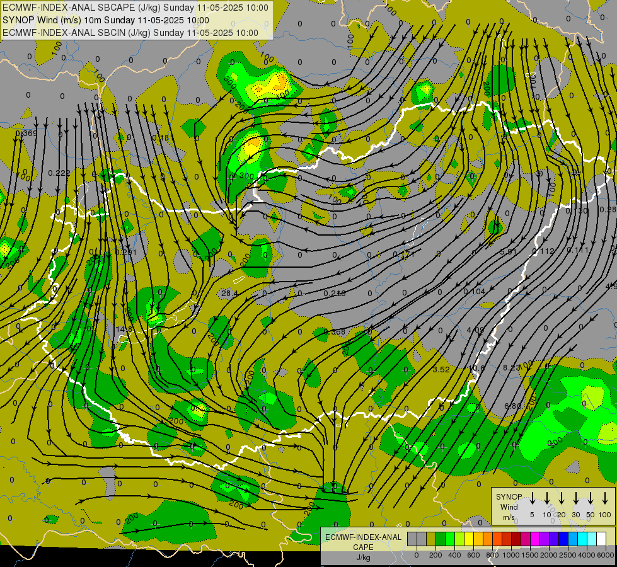This screenshot has height=567, width=617.
Task: Pick the white swatch at legend end
Action: click(601, 539)
